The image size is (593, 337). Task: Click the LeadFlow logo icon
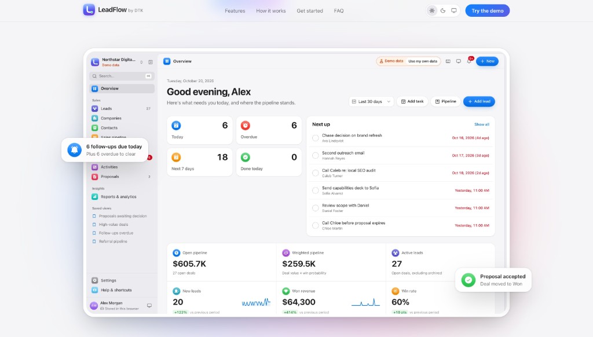point(89,10)
